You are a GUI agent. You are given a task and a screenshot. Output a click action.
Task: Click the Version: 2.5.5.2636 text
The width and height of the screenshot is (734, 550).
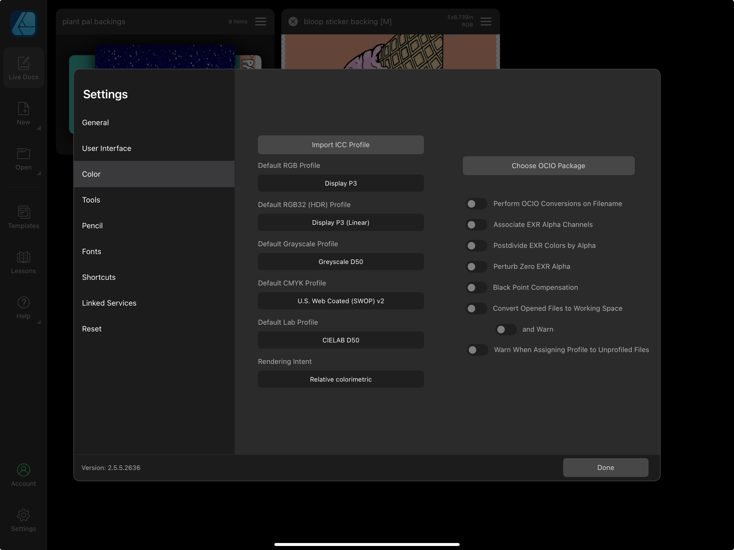(x=111, y=467)
